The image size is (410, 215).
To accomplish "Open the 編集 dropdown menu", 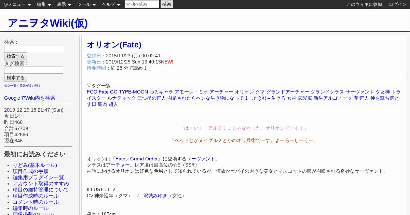I will click(x=44, y=4).
